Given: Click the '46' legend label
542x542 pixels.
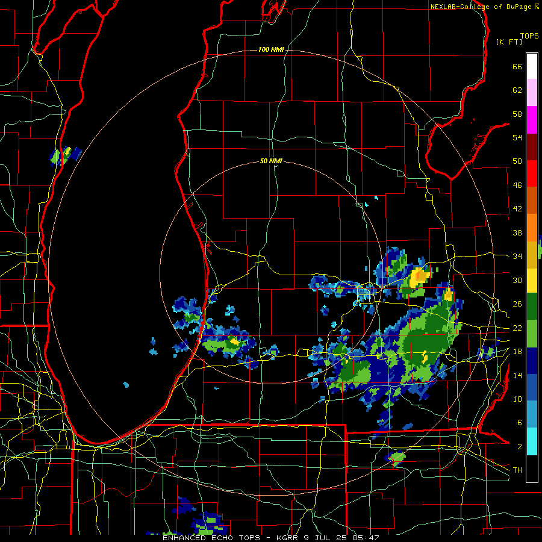Looking at the screenshot, I should [x=517, y=185].
